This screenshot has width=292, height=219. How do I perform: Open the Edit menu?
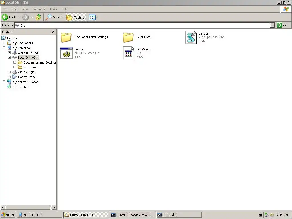click(x=14, y=9)
